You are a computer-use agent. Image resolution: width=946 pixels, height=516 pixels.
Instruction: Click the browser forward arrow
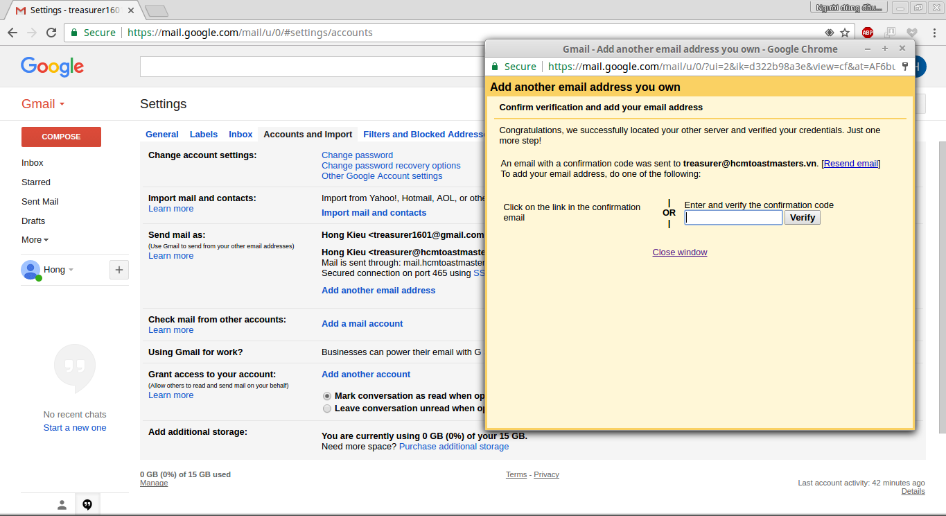[x=32, y=33]
